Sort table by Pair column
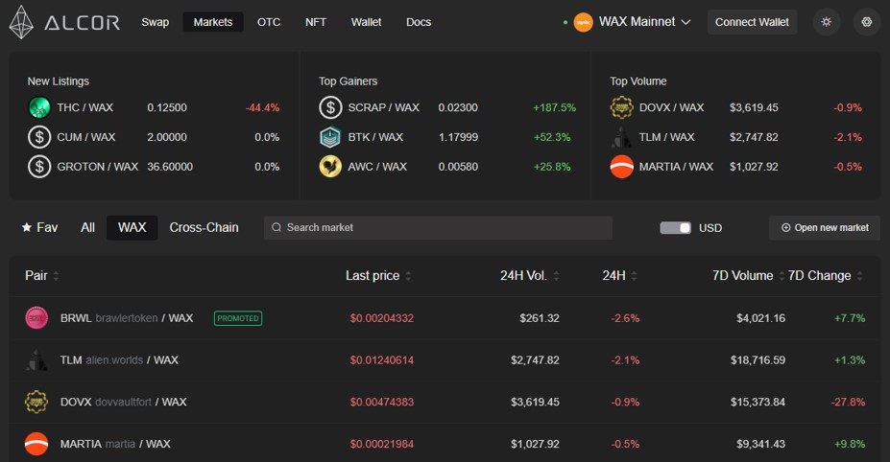The width and height of the screenshot is (890, 462). pyautogui.click(x=57, y=276)
